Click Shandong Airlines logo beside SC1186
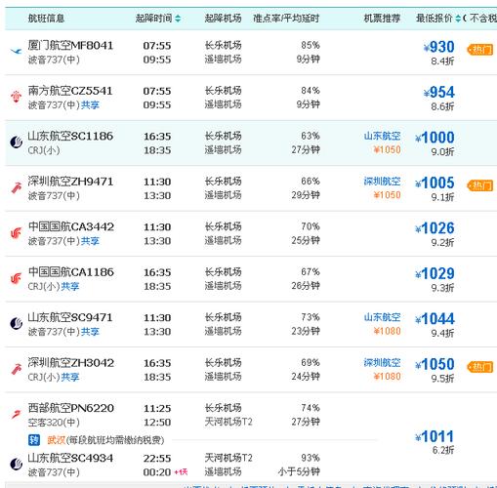 tap(16, 142)
